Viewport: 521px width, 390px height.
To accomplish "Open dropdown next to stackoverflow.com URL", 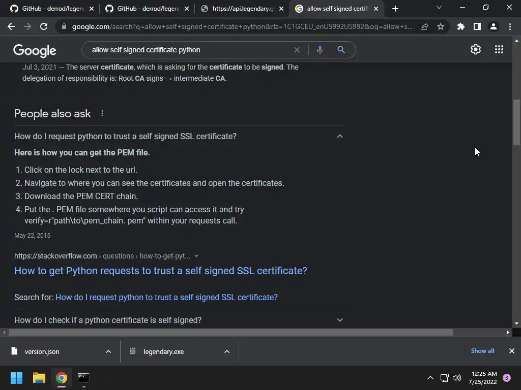I will (x=196, y=256).
